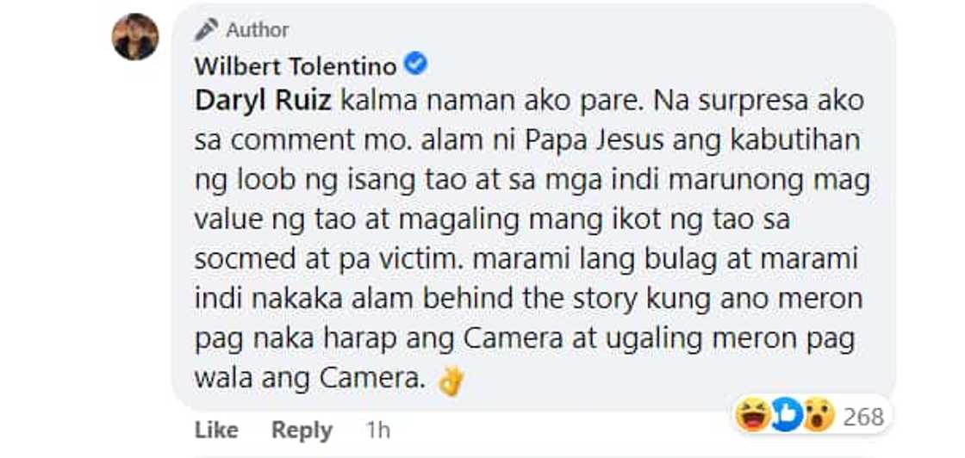
Task: Open Wilbert Tolentino's profile name link
Action: pyautogui.click(x=296, y=65)
